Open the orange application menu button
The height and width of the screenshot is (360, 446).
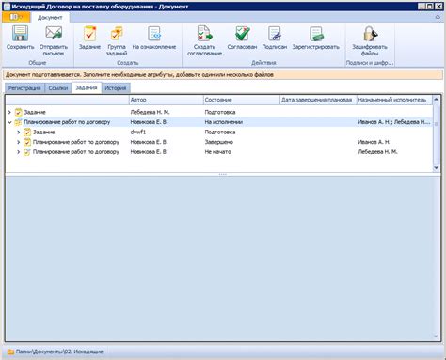[x=16, y=17]
